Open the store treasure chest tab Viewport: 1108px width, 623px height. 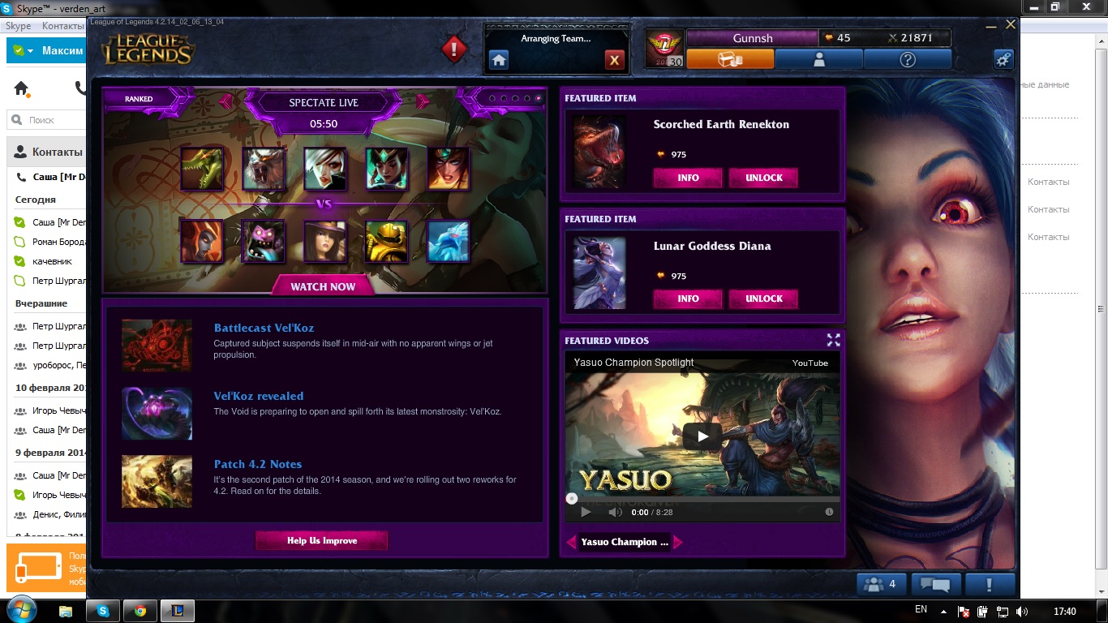click(x=730, y=59)
